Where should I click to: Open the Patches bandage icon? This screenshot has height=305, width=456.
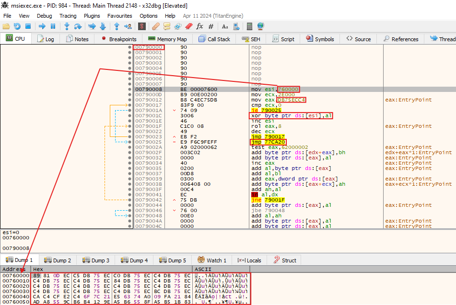click(x=155, y=26)
